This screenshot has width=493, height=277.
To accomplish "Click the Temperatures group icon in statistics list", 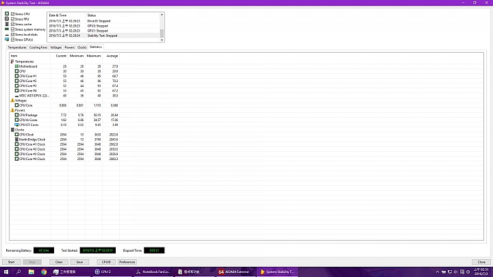I will click(12, 62).
